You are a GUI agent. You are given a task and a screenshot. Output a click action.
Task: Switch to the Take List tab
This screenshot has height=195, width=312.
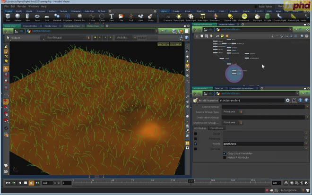click(x=219, y=88)
